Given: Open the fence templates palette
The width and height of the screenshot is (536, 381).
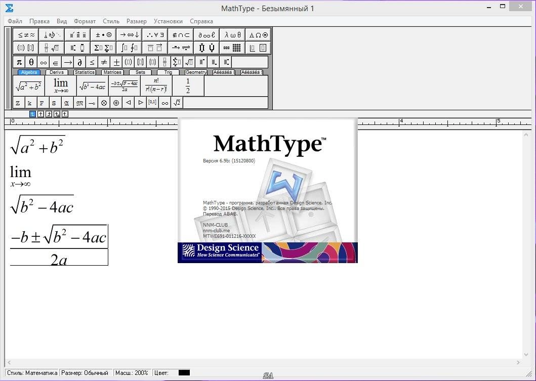Looking at the screenshot, I should 26,48.
